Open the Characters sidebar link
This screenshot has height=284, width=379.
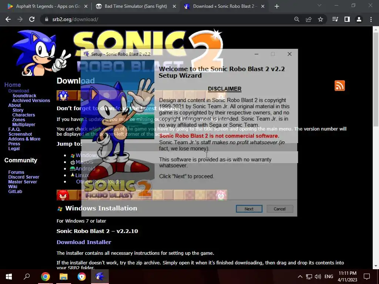coord(23,115)
